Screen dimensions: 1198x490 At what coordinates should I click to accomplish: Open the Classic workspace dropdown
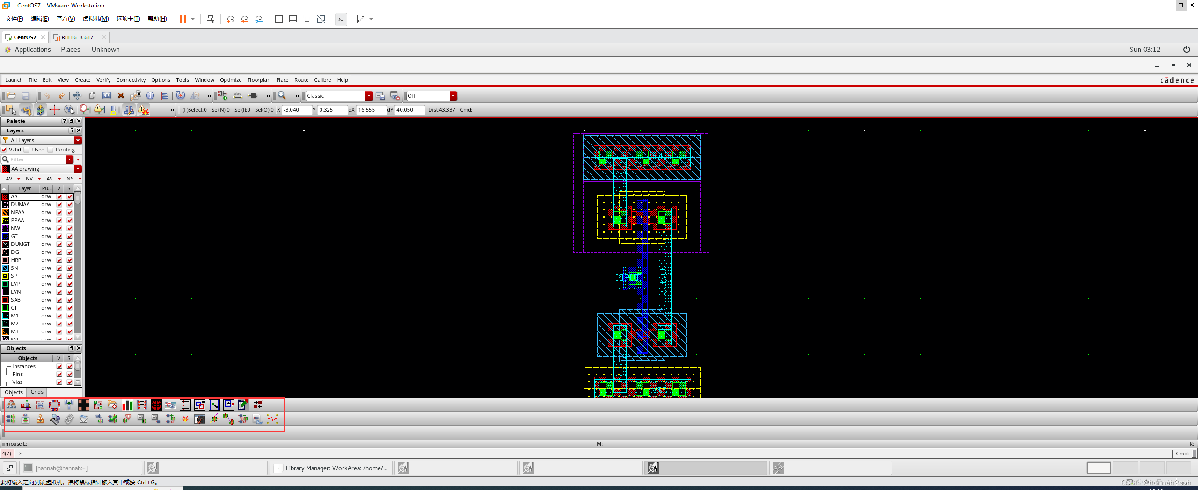[369, 95]
